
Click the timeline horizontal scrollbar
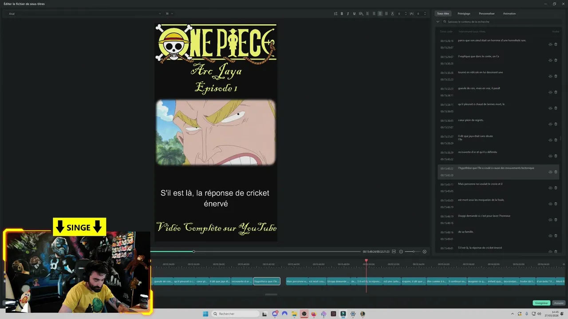(x=271, y=294)
